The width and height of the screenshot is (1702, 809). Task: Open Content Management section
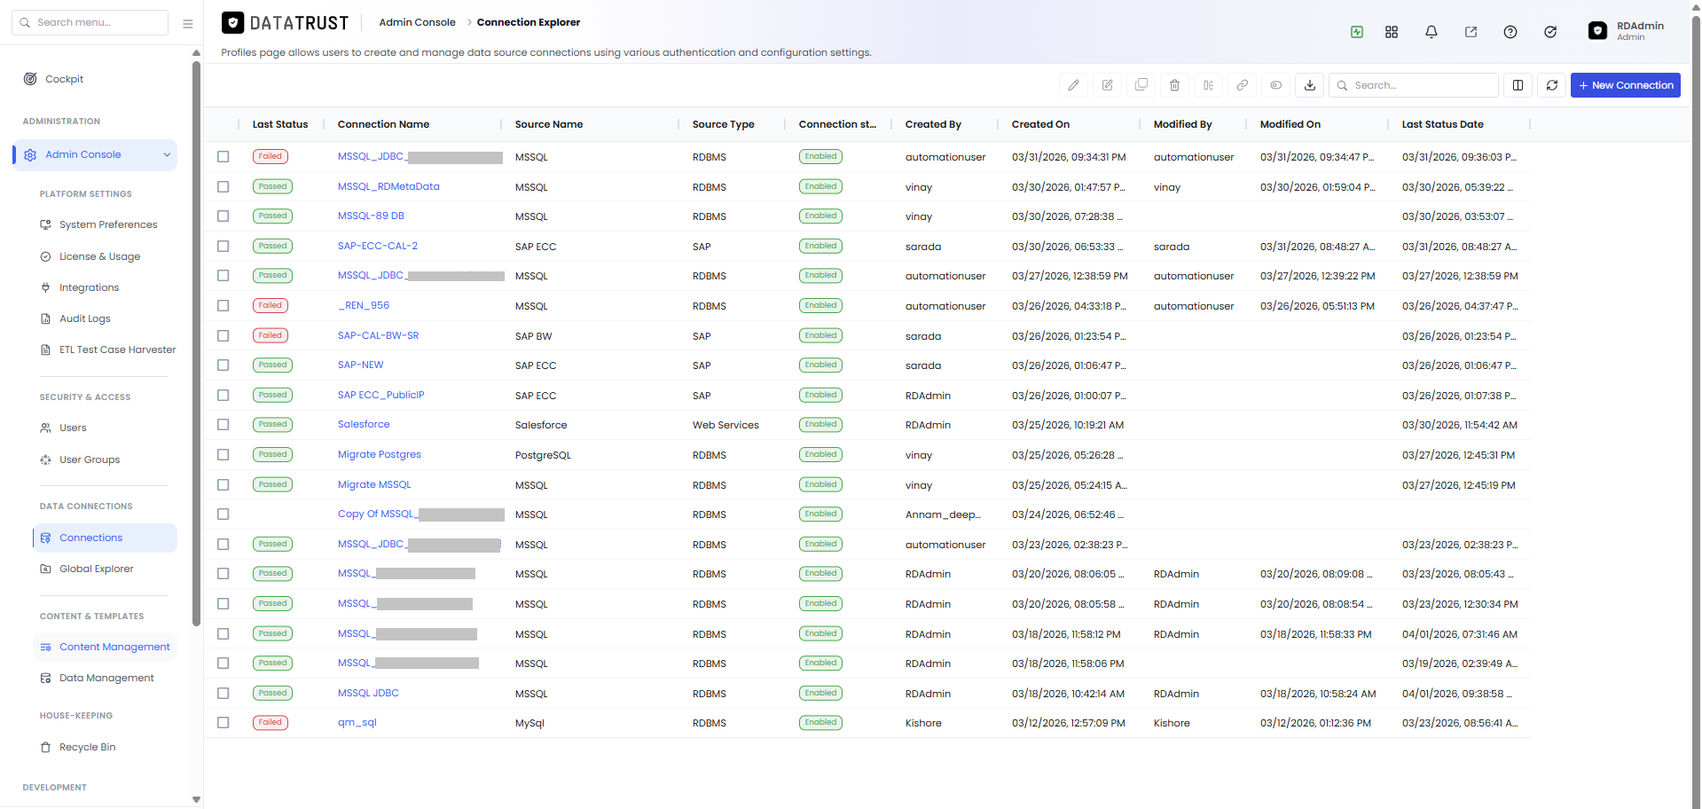[x=105, y=647]
